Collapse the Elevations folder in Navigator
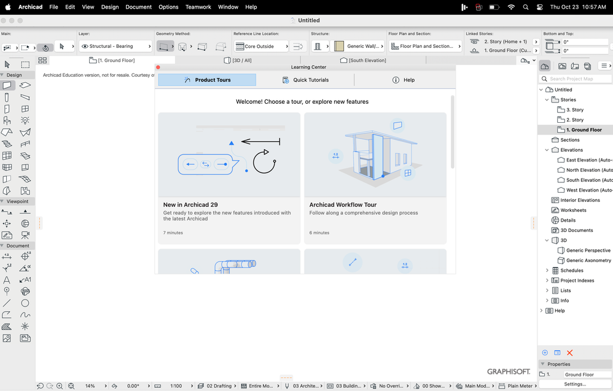The width and height of the screenshot is (613, 391). (547, 150)
